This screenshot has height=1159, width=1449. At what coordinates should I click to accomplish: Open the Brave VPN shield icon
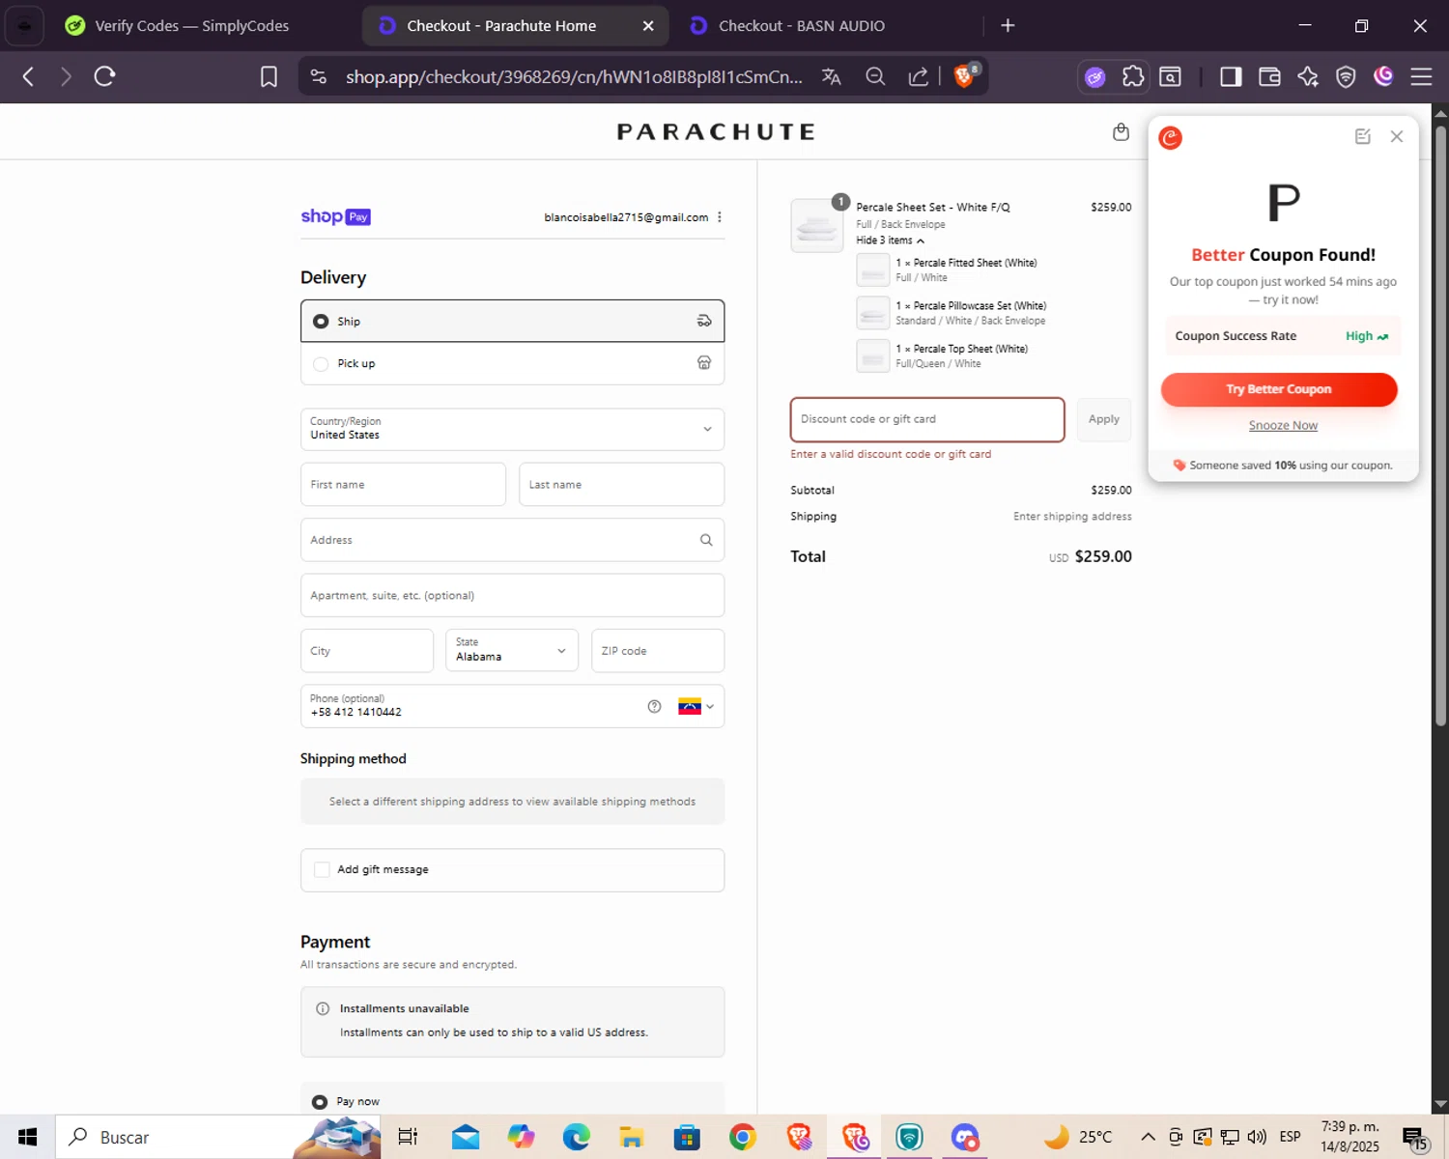pyautogui.click(x=1346, y=76)
